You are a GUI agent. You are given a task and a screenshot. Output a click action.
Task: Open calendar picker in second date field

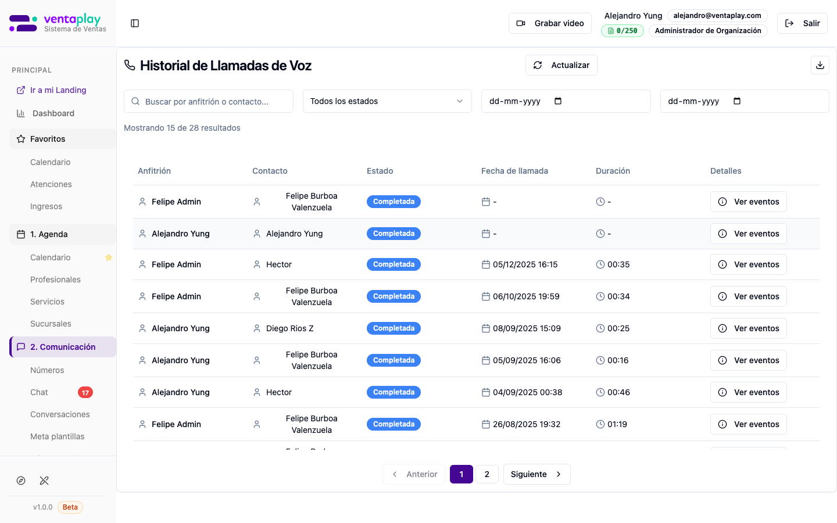click(737, 101)
